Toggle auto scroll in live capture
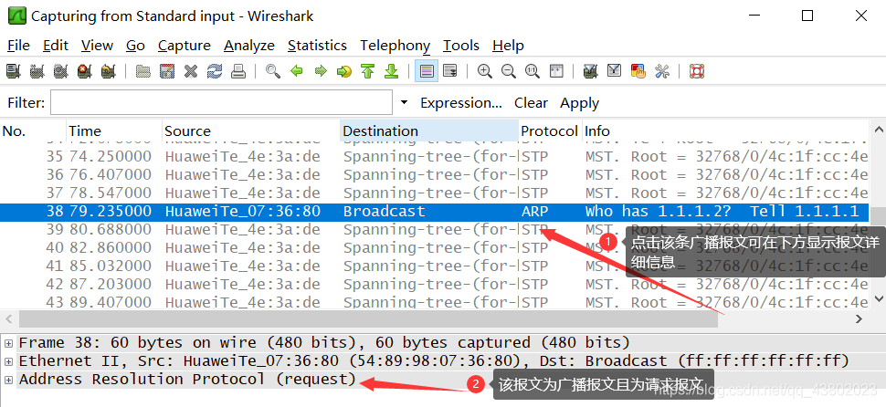Screen dimensions: 886x407 pos(450,71)
